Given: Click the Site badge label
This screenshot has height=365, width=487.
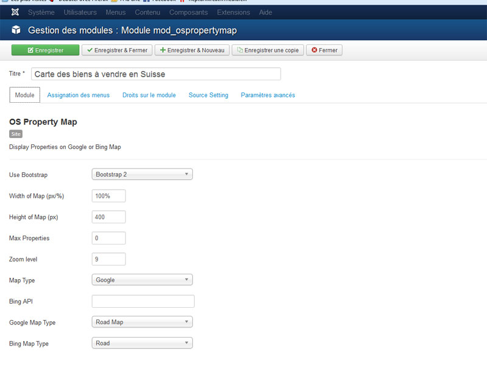Looking at the screenshot, I should [16, 134].
